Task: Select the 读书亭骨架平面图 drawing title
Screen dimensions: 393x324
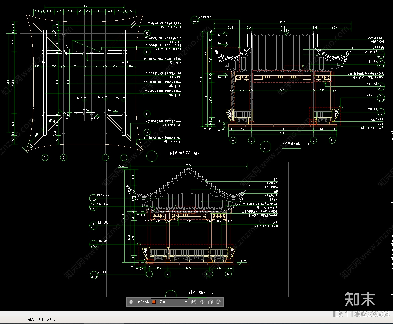Action: point(180,153)
